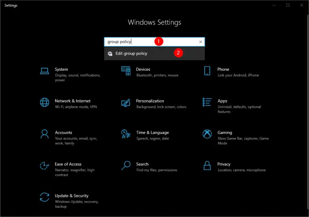The image size is (309, 217).
Task: Click 'Find my files, permissions' text
Action: [157, 170]
